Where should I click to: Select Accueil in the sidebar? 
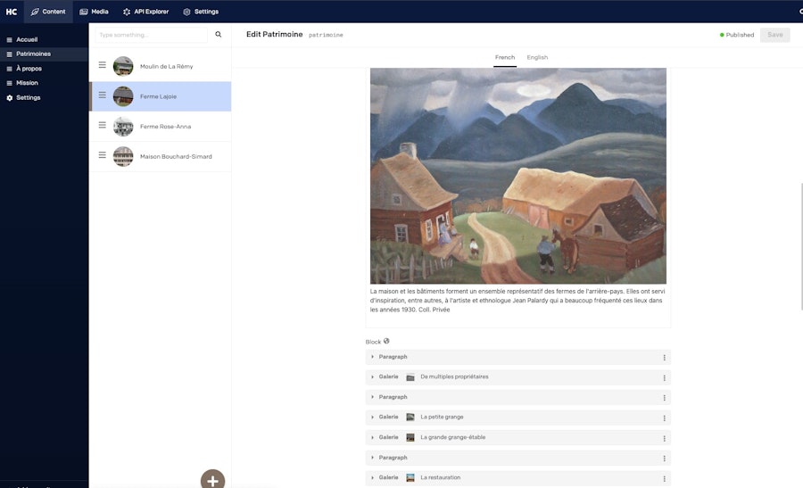[x=44, y=39]
